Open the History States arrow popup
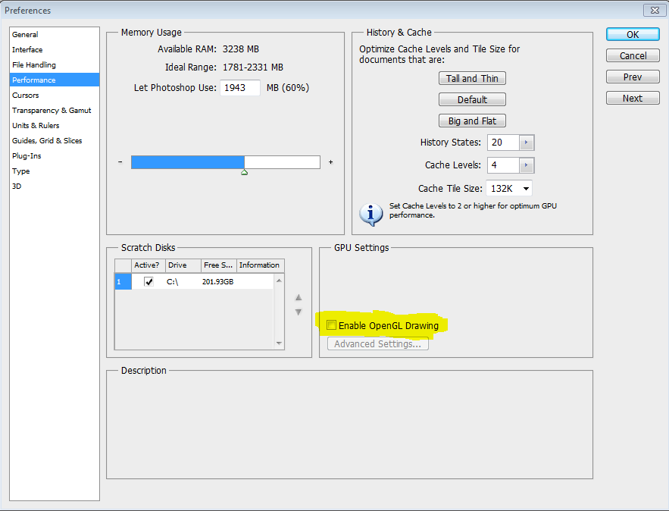 (527, 143)
